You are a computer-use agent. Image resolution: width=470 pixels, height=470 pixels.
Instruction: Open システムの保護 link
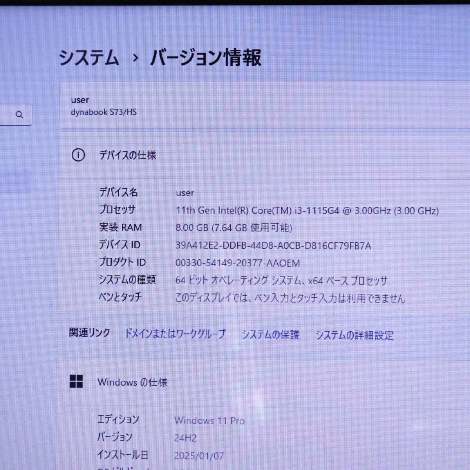click(x=270, y=334)
